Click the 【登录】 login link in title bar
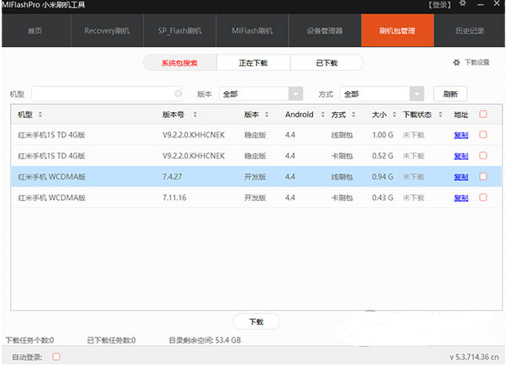506x366 pixels. pyautogui.click(x=440, y=5)
